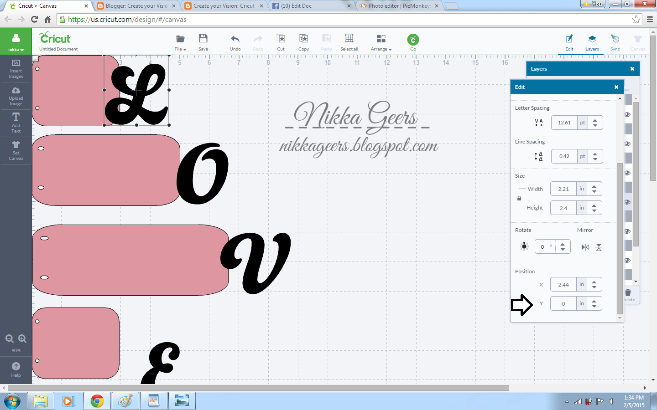
Task: Mirror the letter horizontally
Action: tap(585, 246)
